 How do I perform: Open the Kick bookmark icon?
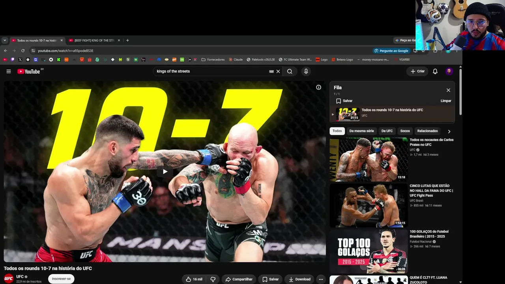[59, 60]
